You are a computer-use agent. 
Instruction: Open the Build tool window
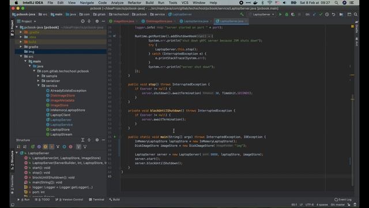114,199
